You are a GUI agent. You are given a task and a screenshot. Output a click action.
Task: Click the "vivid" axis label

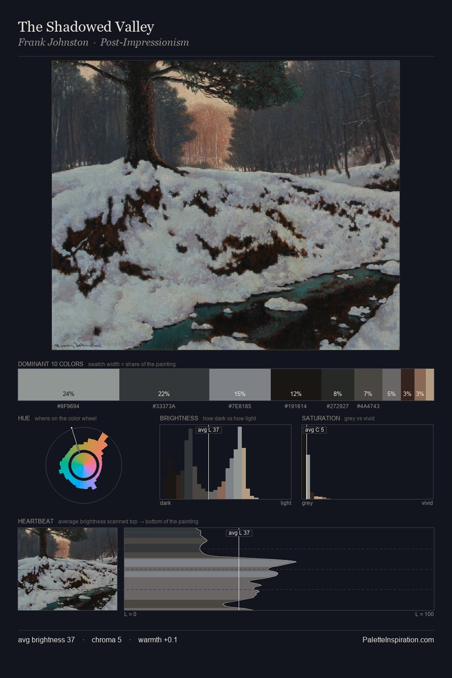tap(427, 503)
